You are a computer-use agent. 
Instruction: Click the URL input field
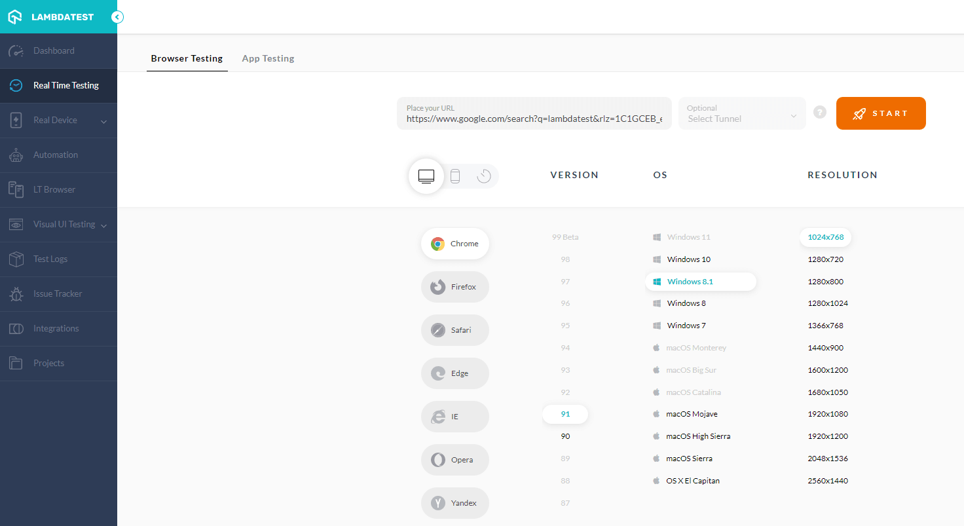coord(534,118)
